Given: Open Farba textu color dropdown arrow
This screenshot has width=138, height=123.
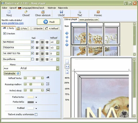Looking at the screenshot, I should click(36, 97).
